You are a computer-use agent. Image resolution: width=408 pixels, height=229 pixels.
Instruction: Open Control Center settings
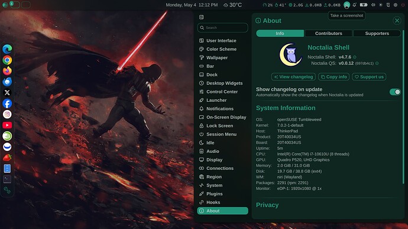pos(222,92)
